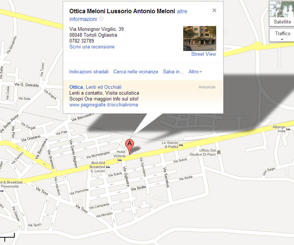The height and width of the screenshot is (245, 294).
Task: Click the 'Hotel Victoria' map label
Action: click(119, 154)
